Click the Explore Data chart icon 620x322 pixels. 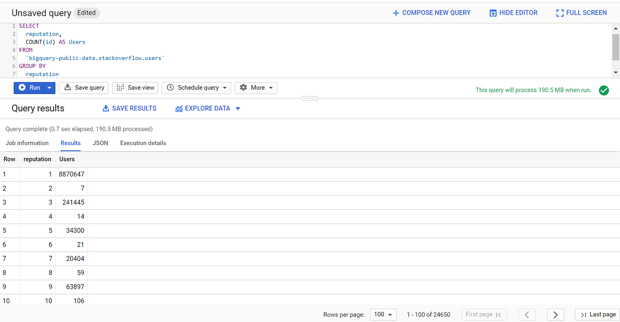click(x=179, y=108)
